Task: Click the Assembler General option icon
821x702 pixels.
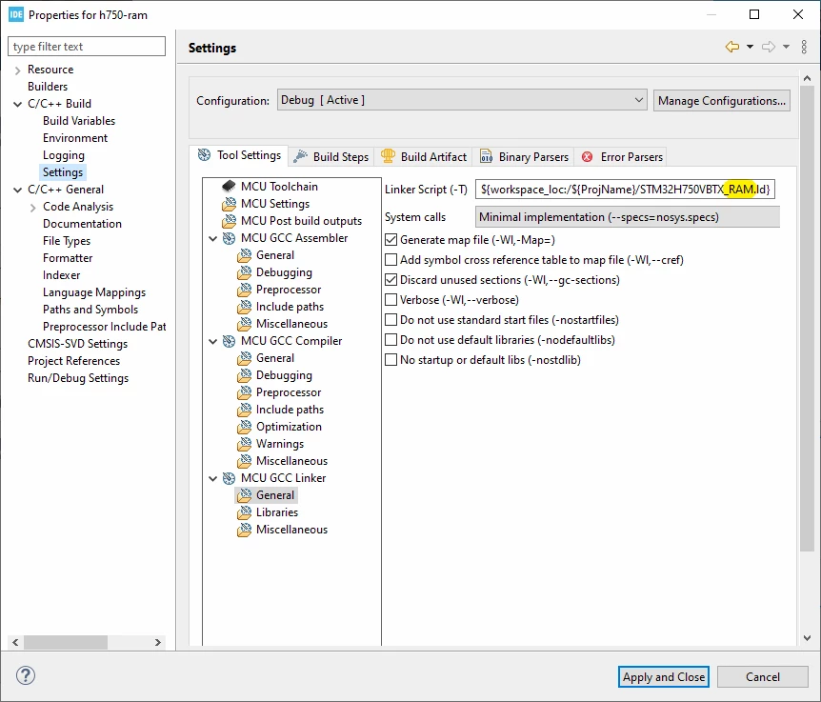Action: coord(244,255)
